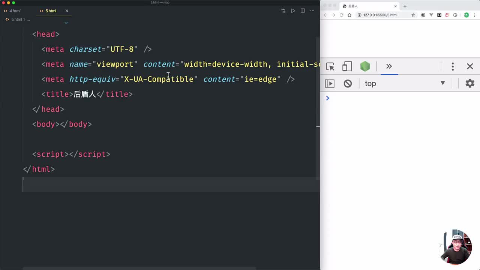Click the presenter webcam thumbnail
The width and height of the screenshot is (480, 270).
tap(456, 247)
